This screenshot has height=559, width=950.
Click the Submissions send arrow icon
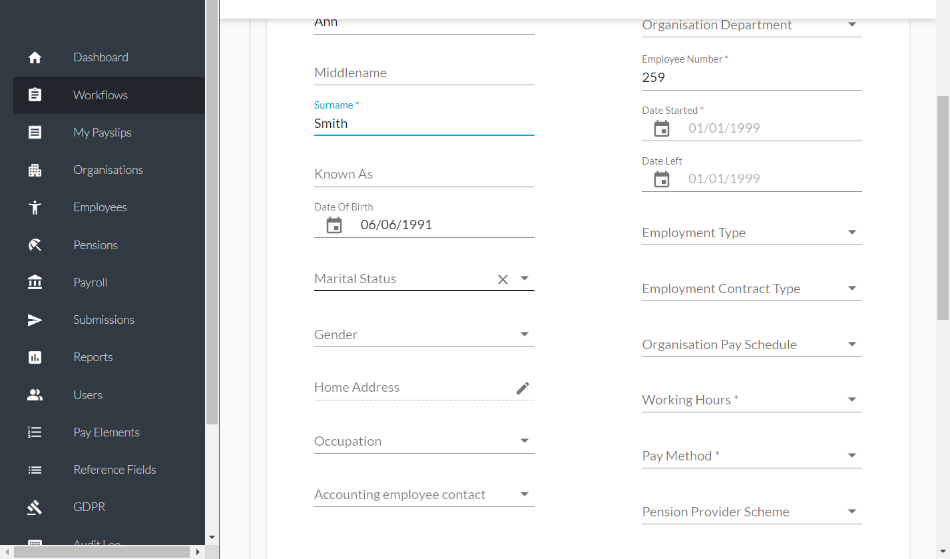(35, 320)
